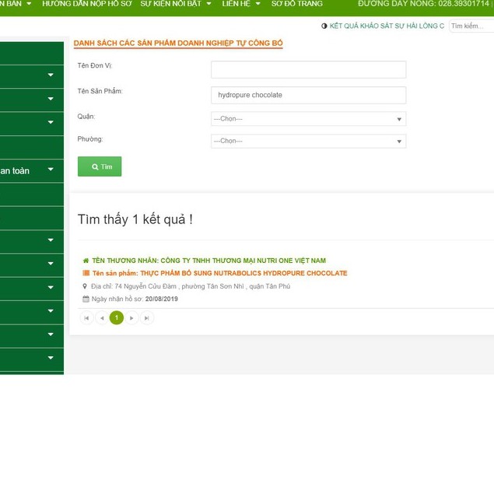This screenshot has width=494, height=494.
Task: Click the Tìm kiếm search box at top
Action: 471,26
